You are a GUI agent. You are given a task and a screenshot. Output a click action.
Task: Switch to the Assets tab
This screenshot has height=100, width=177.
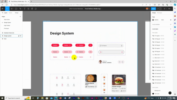pos(11,13)
